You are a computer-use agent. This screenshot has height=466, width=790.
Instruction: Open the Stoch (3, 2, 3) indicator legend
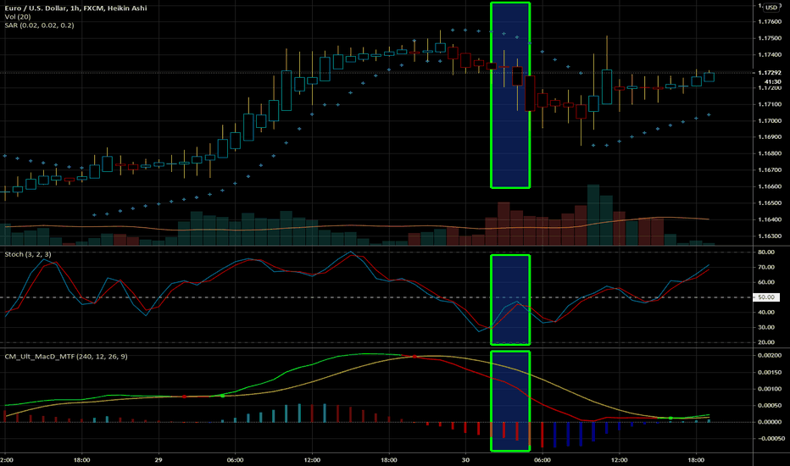coord(28,254)
